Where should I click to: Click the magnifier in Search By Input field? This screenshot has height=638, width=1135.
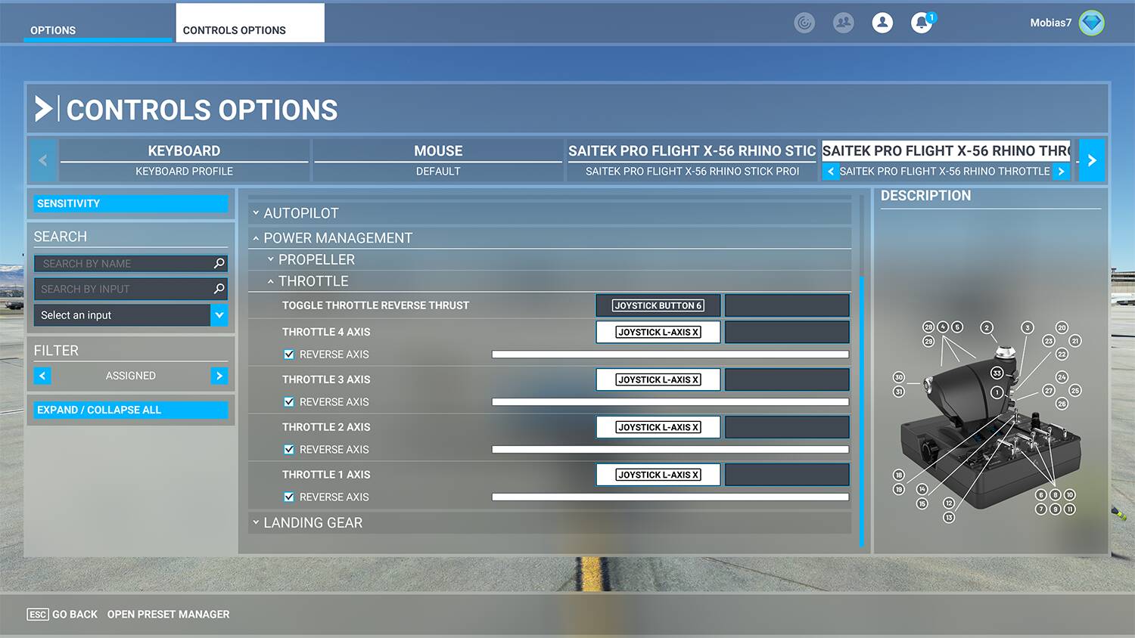219,289
